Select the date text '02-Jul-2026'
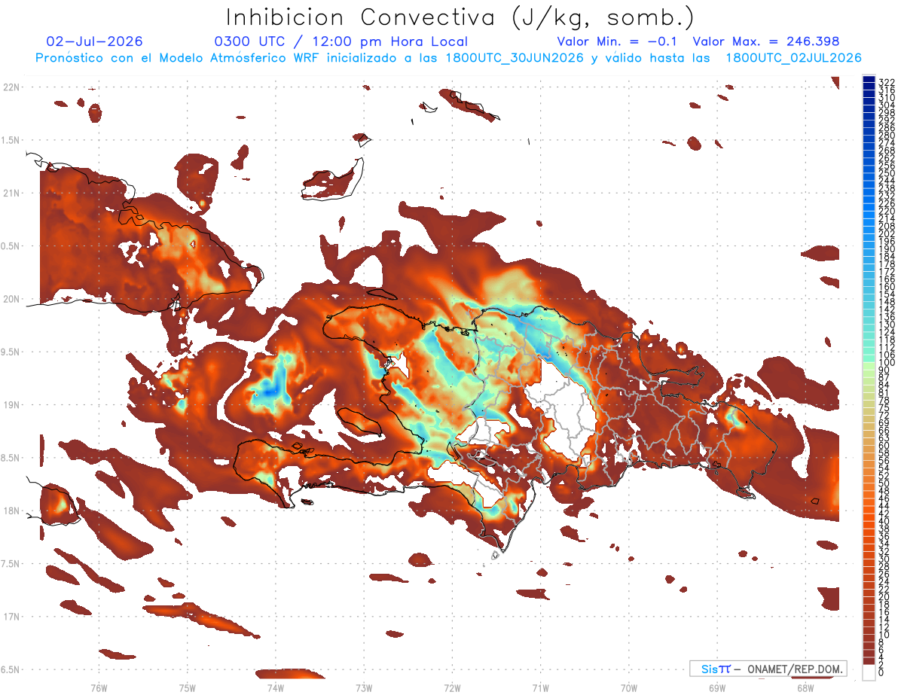904x698 pixels. [x=94, y=42]
